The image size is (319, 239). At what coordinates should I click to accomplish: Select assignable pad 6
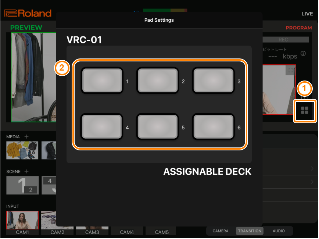(213, 127)
